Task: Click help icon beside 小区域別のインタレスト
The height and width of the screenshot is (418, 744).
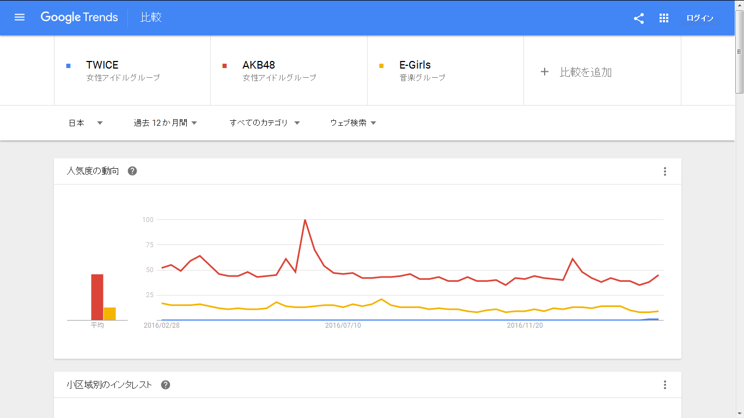Action: point(166,385)
